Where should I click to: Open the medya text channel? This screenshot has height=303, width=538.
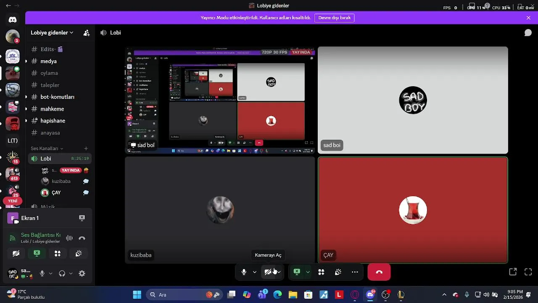(60, 61)
